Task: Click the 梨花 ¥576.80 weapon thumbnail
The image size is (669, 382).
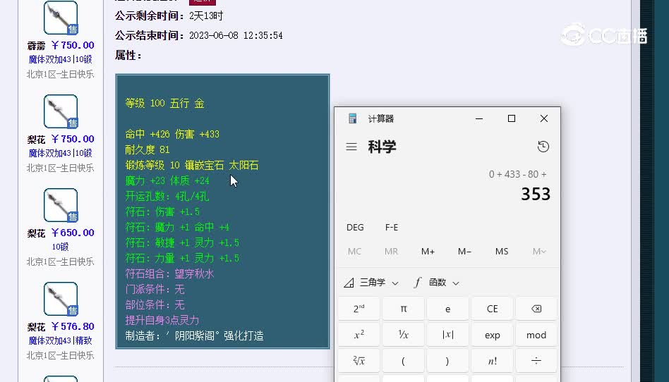Action: click(61, 300)
